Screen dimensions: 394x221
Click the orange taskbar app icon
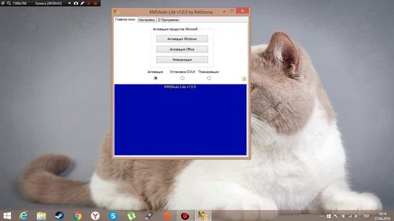click(167, 215)
